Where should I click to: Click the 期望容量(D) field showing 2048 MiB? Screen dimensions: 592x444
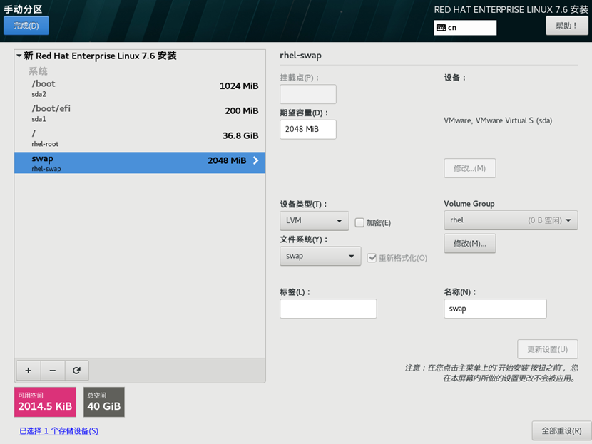click(308, 130)
